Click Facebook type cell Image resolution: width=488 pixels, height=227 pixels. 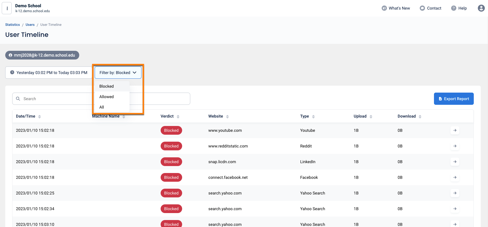click(309, 177)
